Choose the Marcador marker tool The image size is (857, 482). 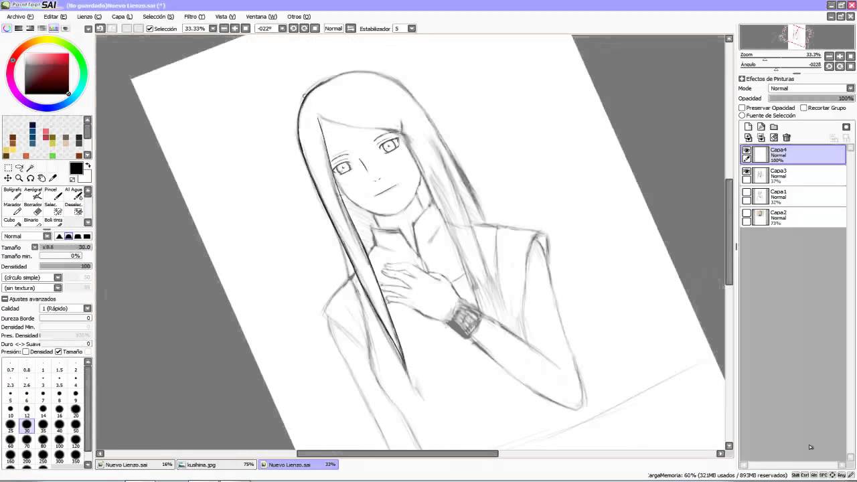click(13, 209)
